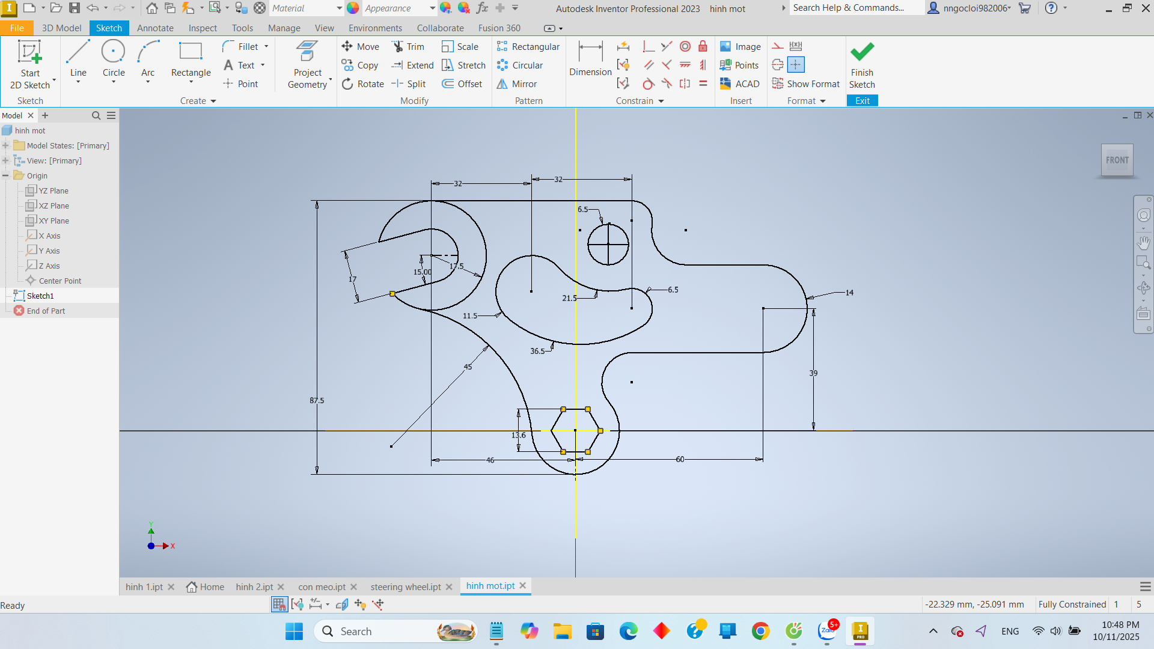Expand the Constrain panel dropdown
This screenshot has width=1154, height=649.
[661, 101]
